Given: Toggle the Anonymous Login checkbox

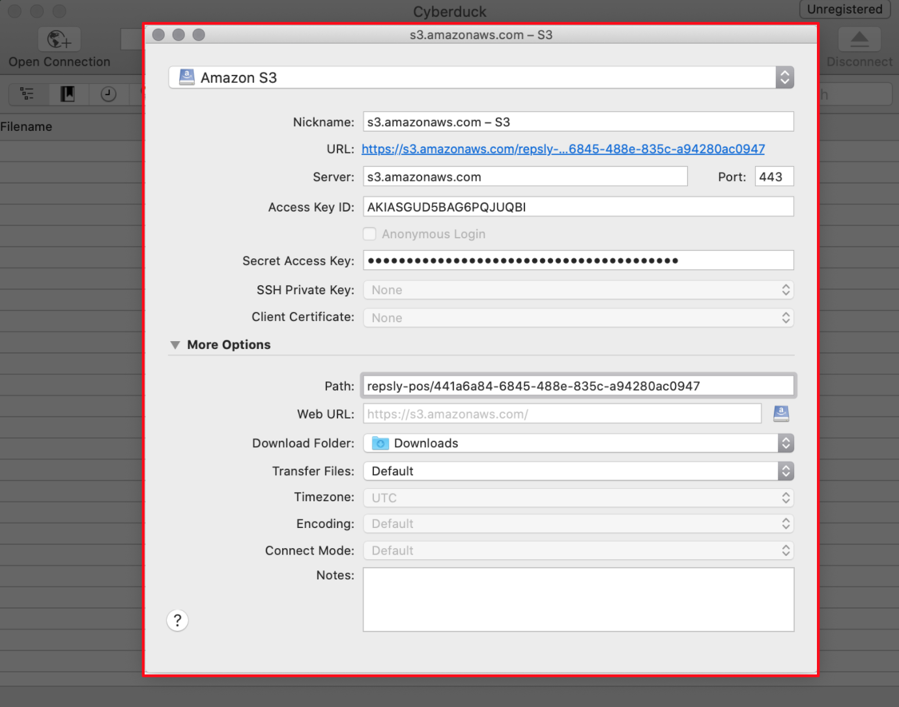Looking at the screenshot, I should pyautogui.click(x=370, y=234).
